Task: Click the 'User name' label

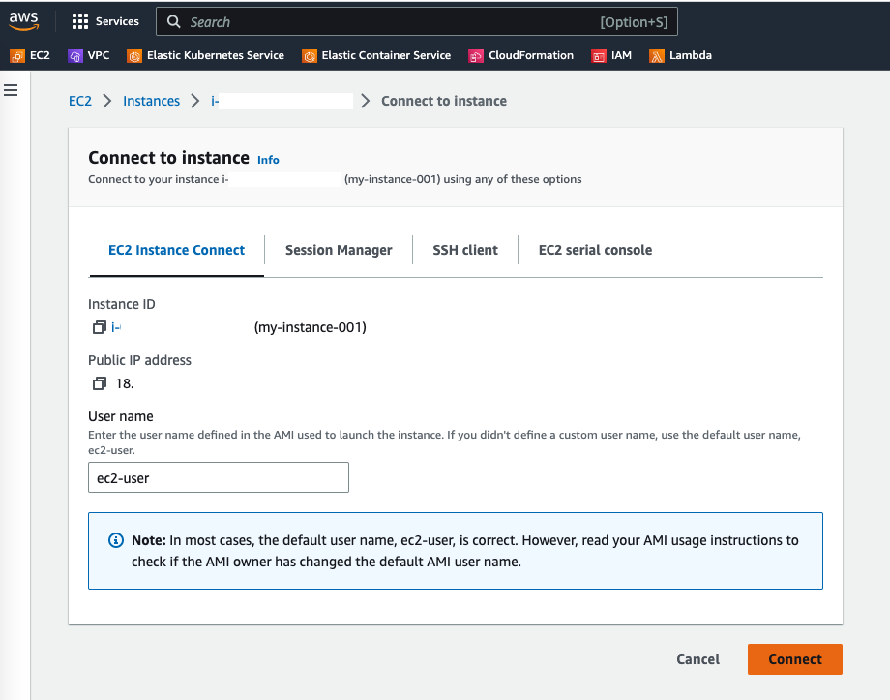Action: [x=120, y=416]
